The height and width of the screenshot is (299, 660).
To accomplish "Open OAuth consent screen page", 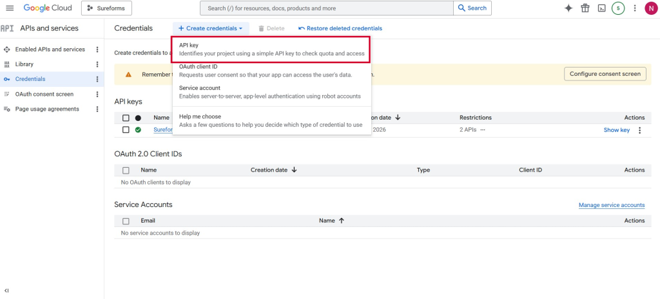I will tap(44, 94).
